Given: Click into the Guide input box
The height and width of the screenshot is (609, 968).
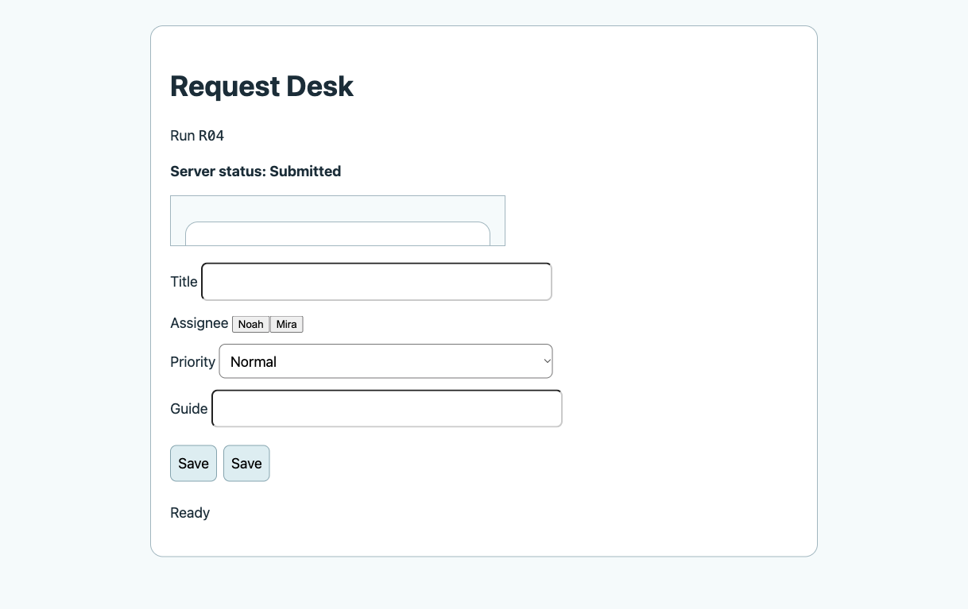Looking at the screenshot, I should point(387,408).
